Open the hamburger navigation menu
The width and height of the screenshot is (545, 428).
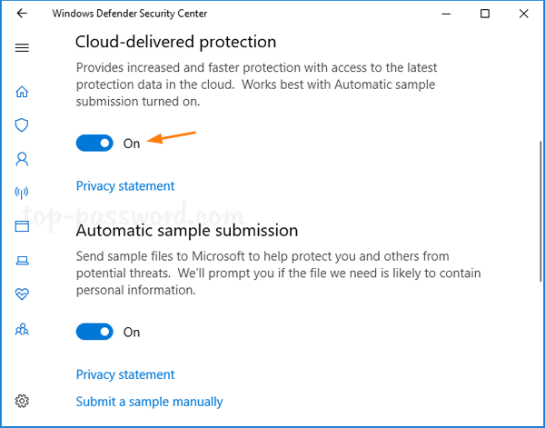pos(23,48)
